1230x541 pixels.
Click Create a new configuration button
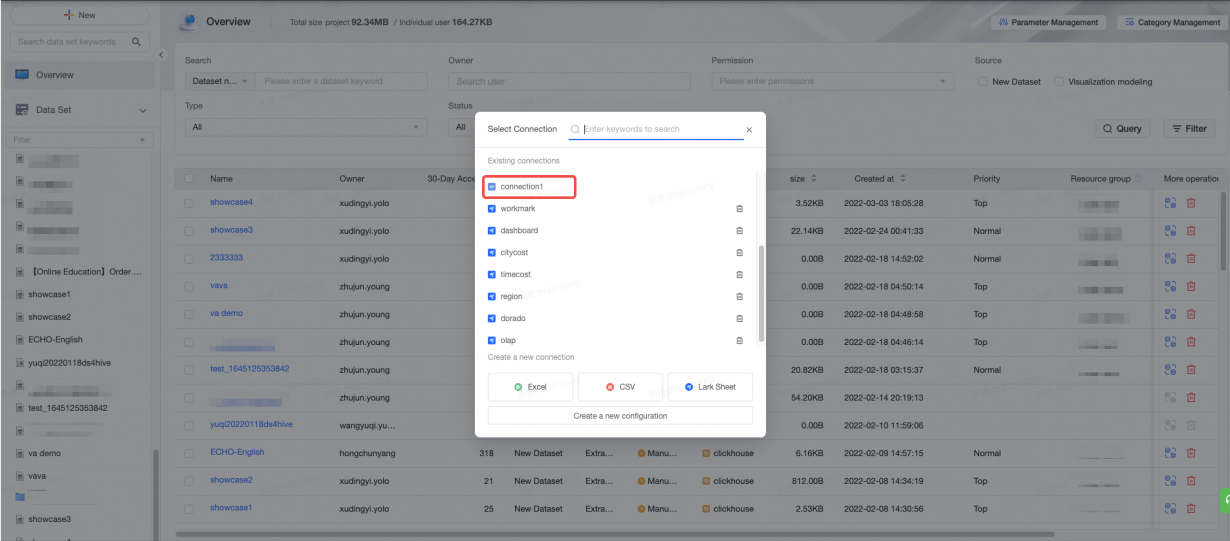620,416
